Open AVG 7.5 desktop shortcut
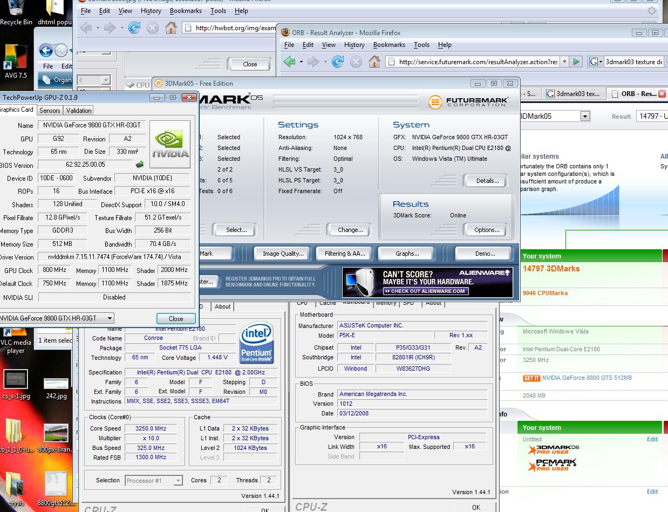668x512 pixels. coord(15,62)
